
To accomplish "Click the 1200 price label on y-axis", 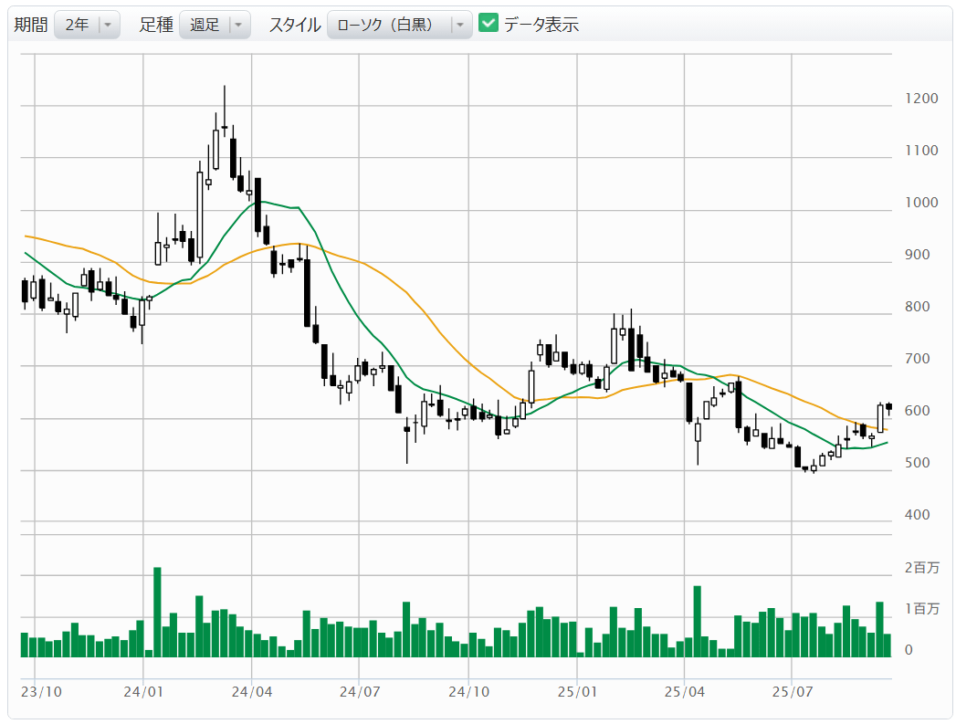I will pyautogui.click(x=920, y=99).
